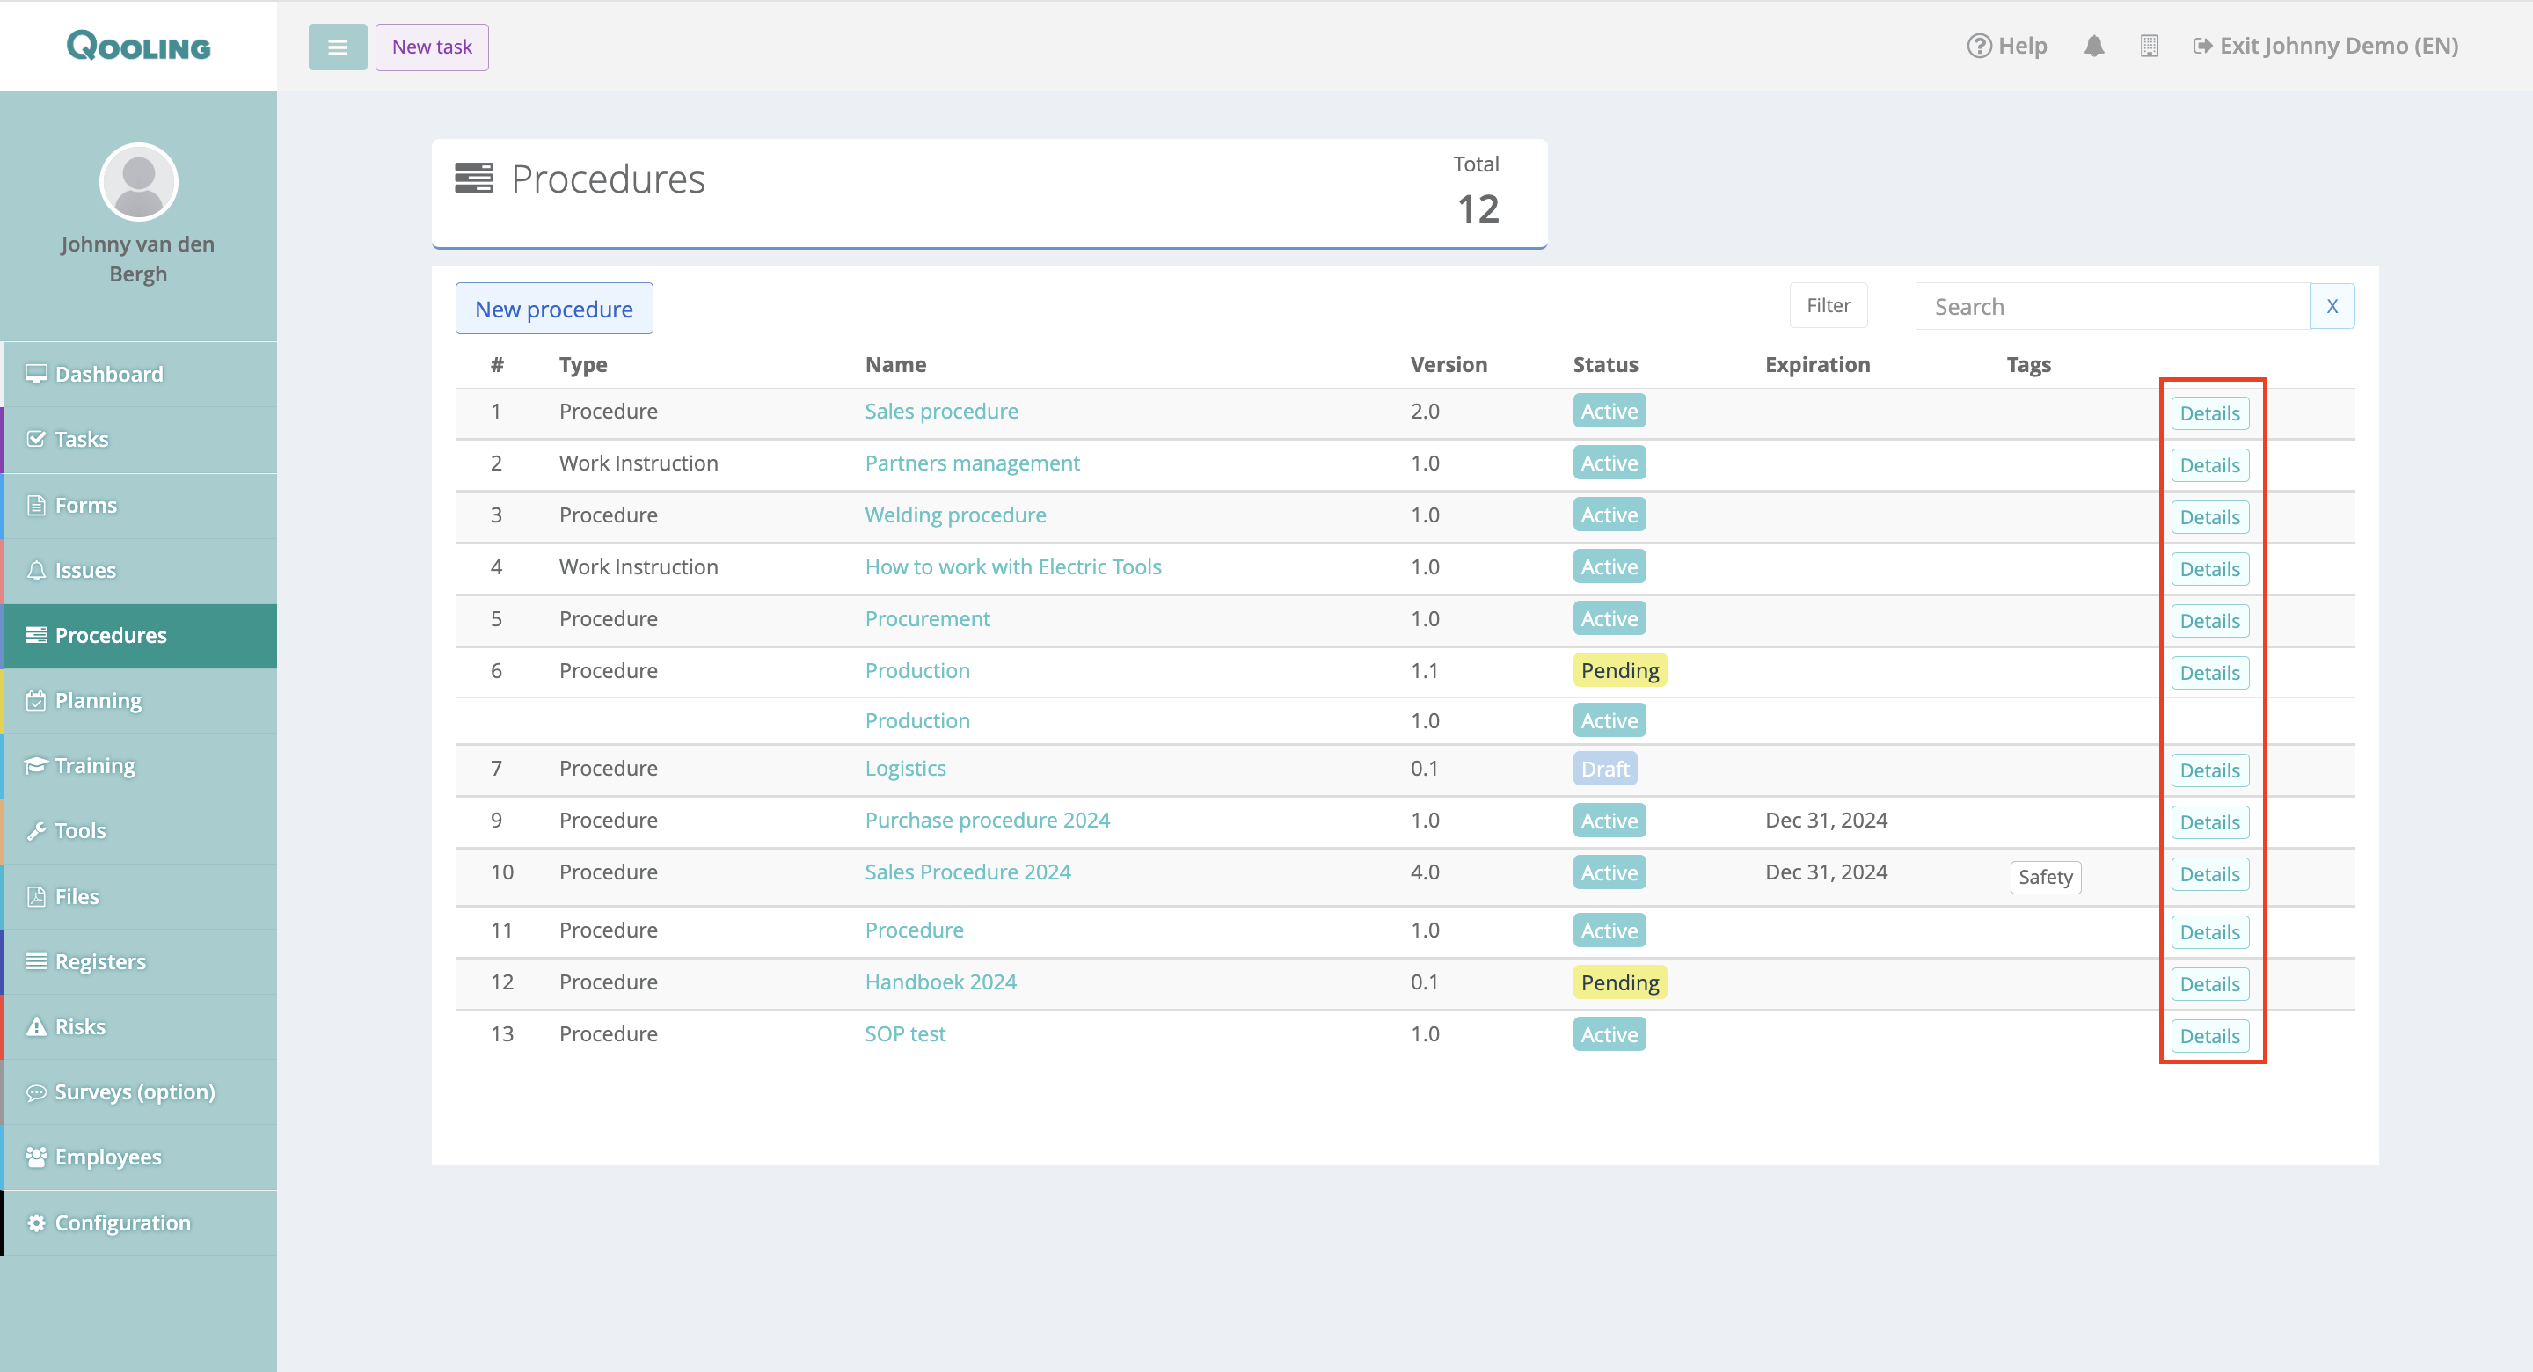The width and height of the screenshot is (2533, 1372).
Task: Open the Risks section
Action: (80, 1026)
